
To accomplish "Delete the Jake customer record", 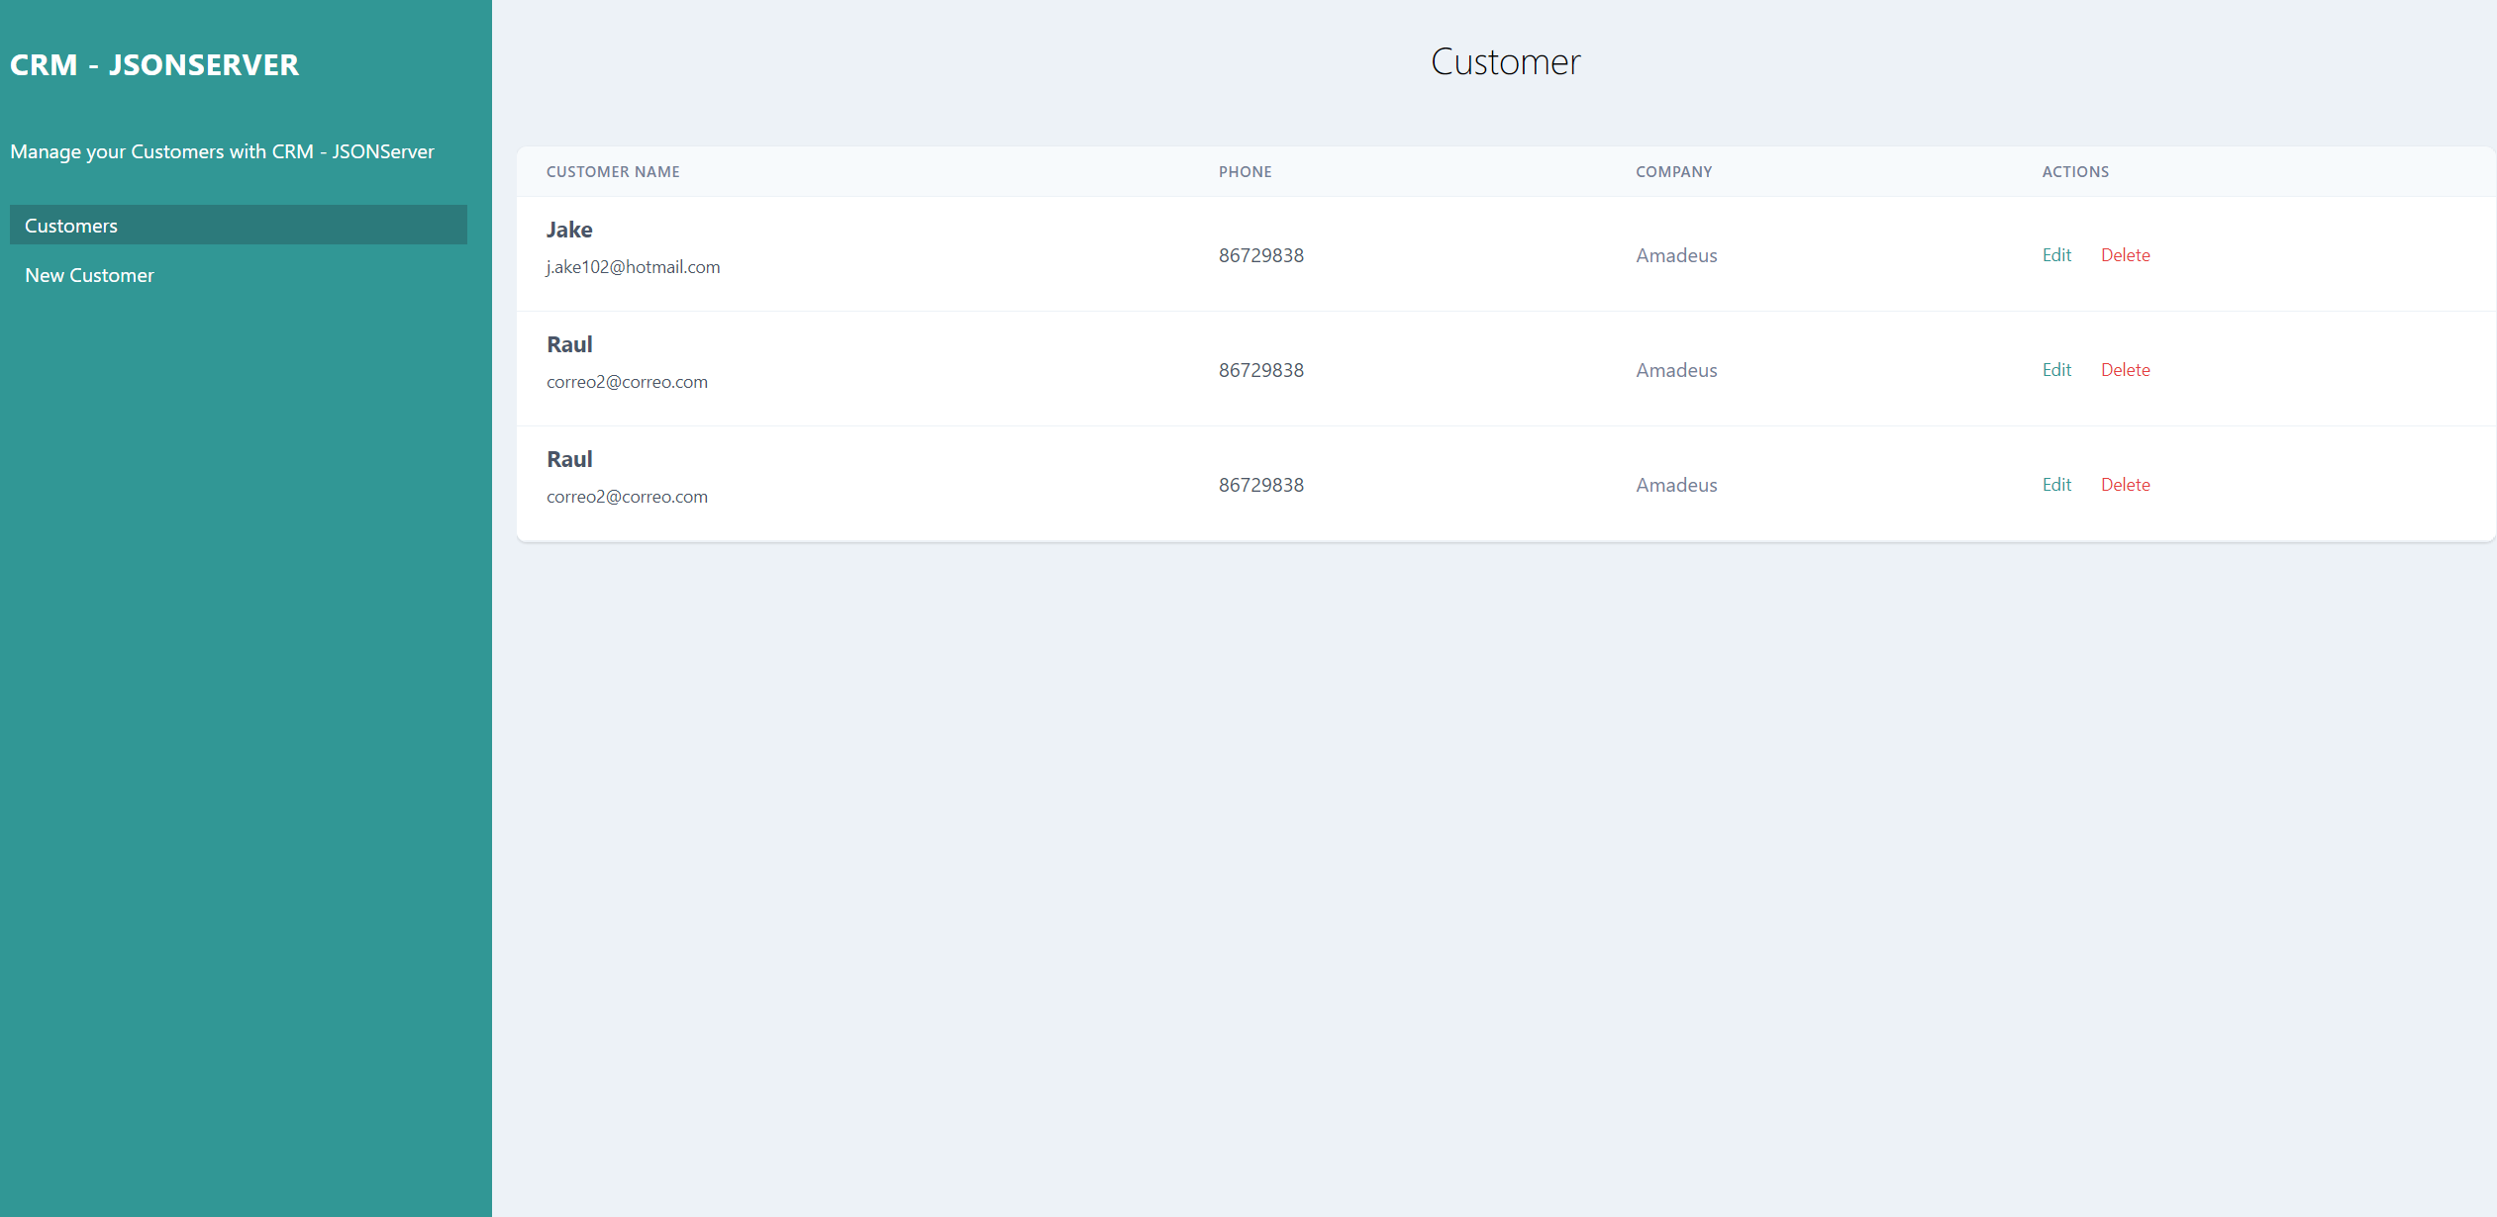I will tap(2125, 255).
